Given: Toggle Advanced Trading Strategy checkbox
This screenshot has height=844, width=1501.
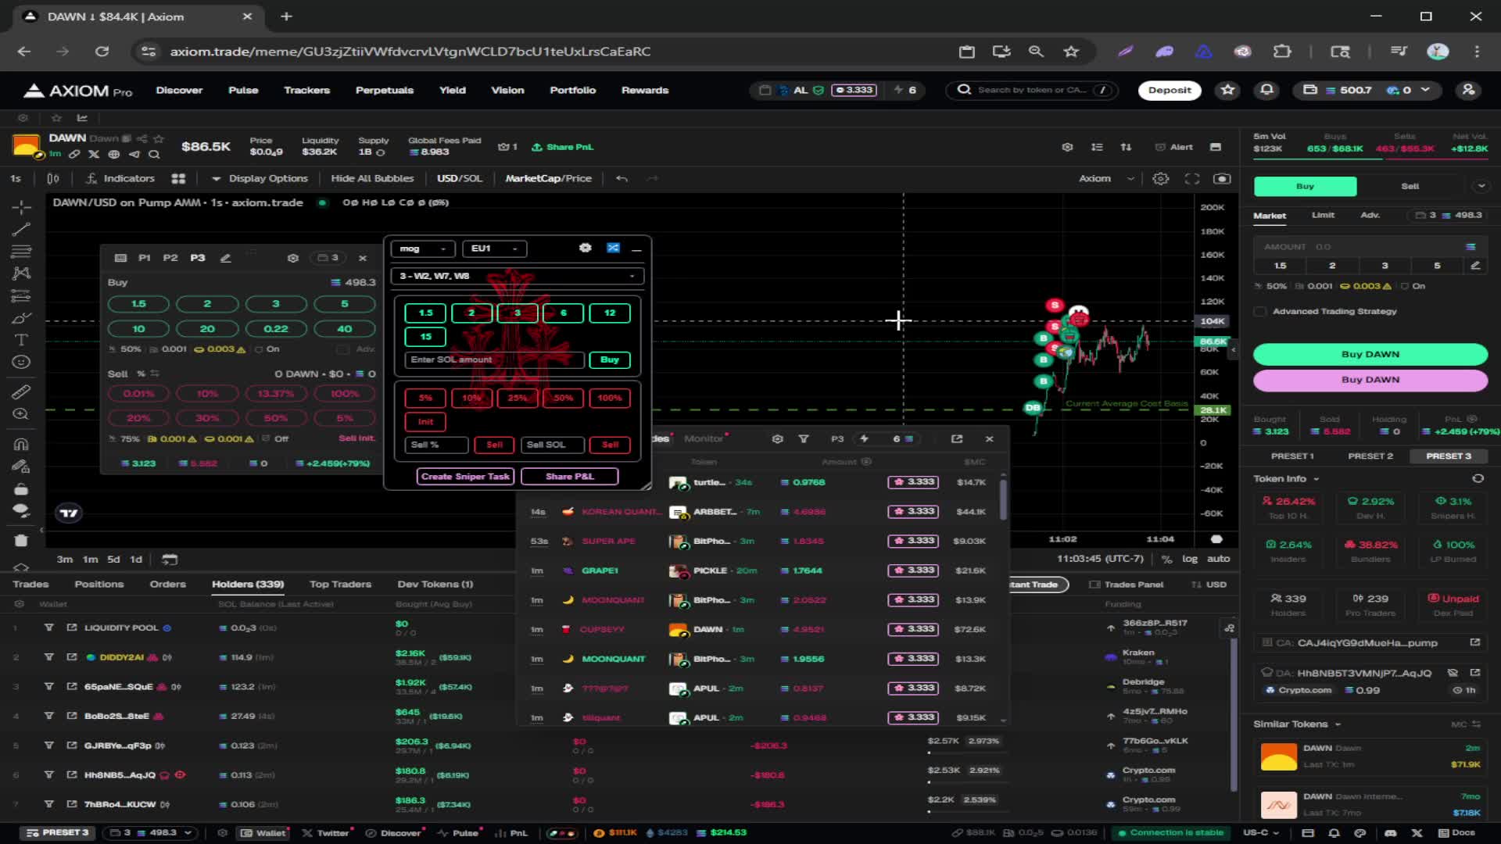Looking at the screenshot, I should [1259, 311].
